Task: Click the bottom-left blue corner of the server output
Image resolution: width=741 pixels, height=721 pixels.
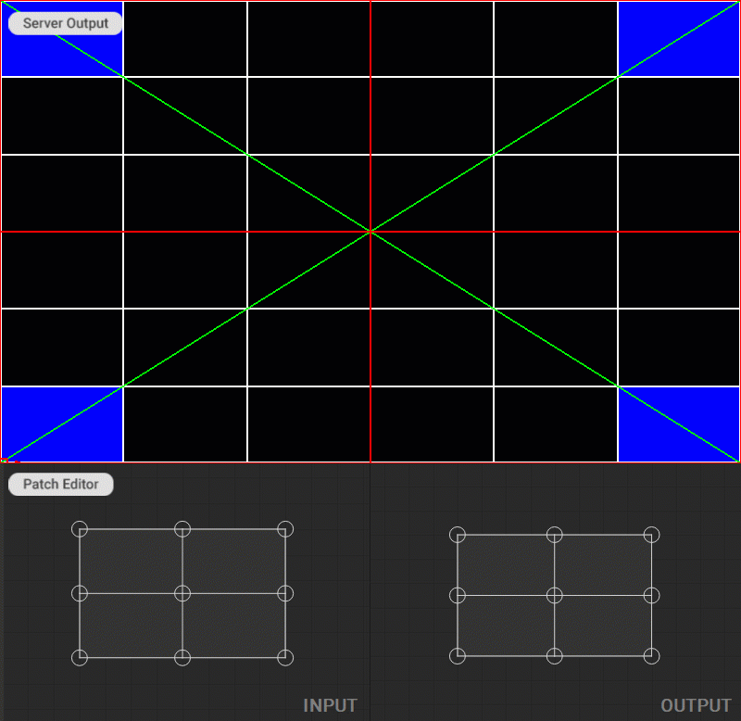Action: (x=62, y=424)
